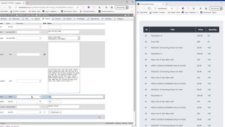The image size is (225, 127).
Task: Open the Operations tab
Action: 93,19
